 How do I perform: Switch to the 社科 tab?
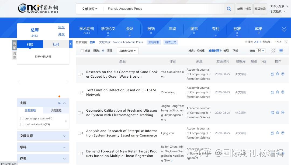tap(56, 44)
